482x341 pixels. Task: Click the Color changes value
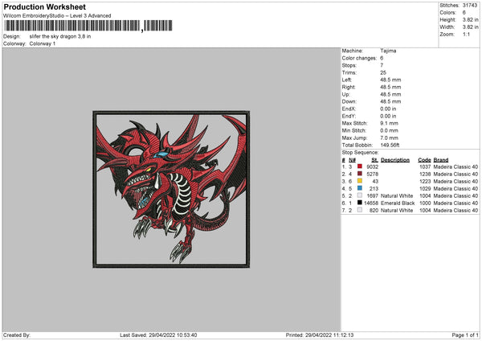pos(382,58)
